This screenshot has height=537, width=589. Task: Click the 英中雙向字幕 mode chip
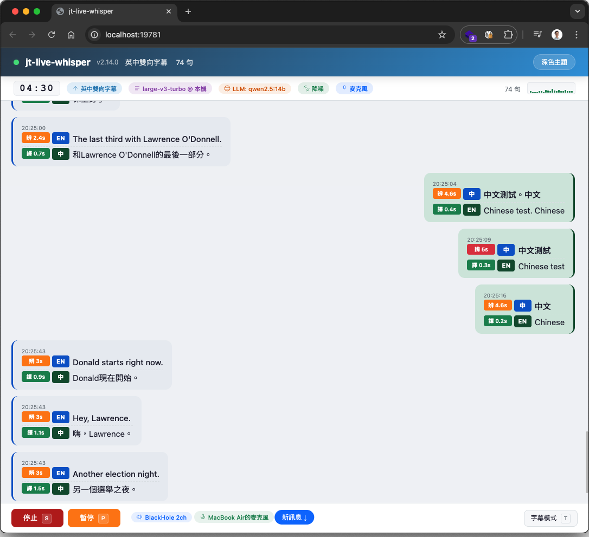(94, 88)
